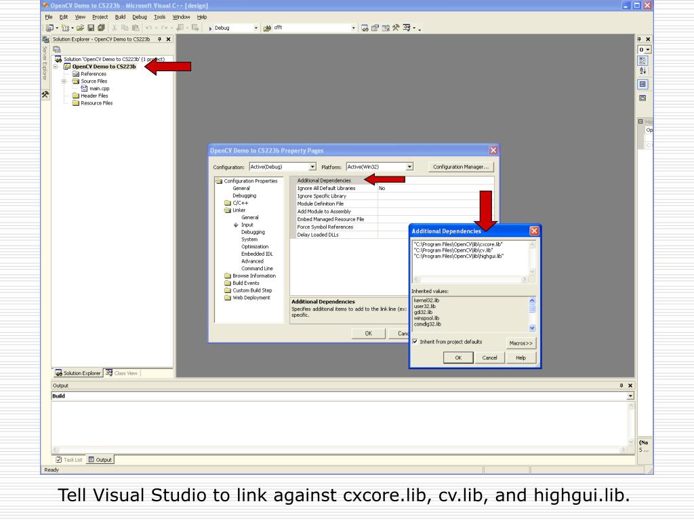Click the Alphabetic sort button in Properties panel
Image resolution: width=694 pixels, height=521 pixels.
coord(642,71)
